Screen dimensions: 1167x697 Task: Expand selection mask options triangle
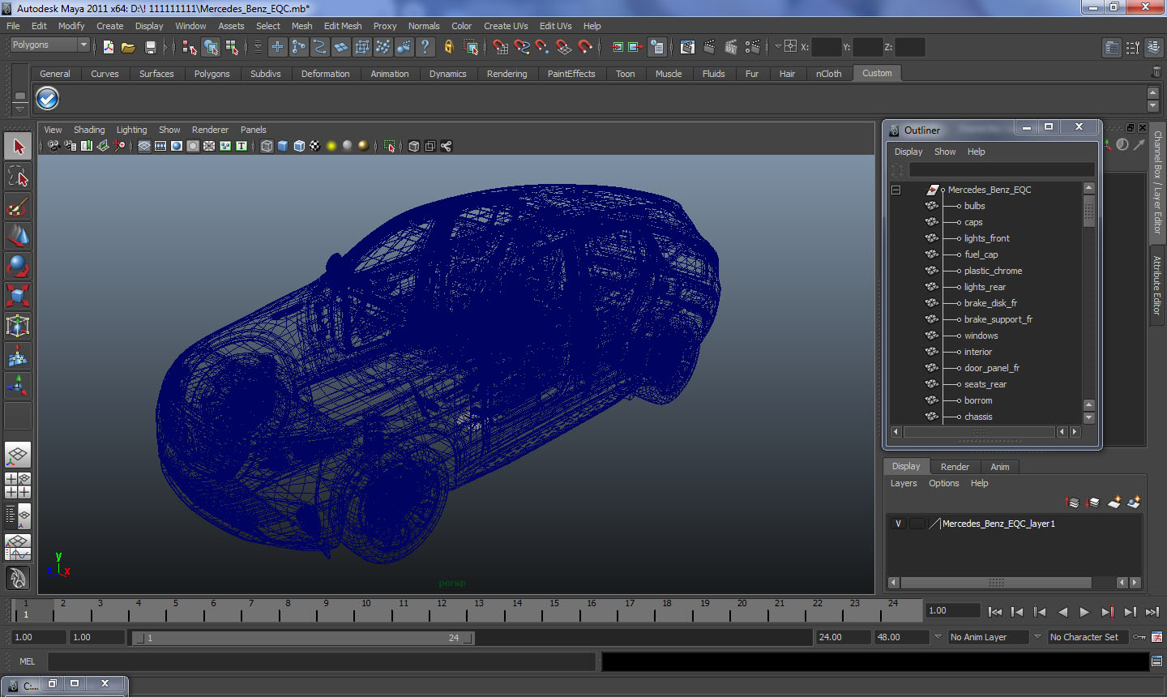click(258, 48)
